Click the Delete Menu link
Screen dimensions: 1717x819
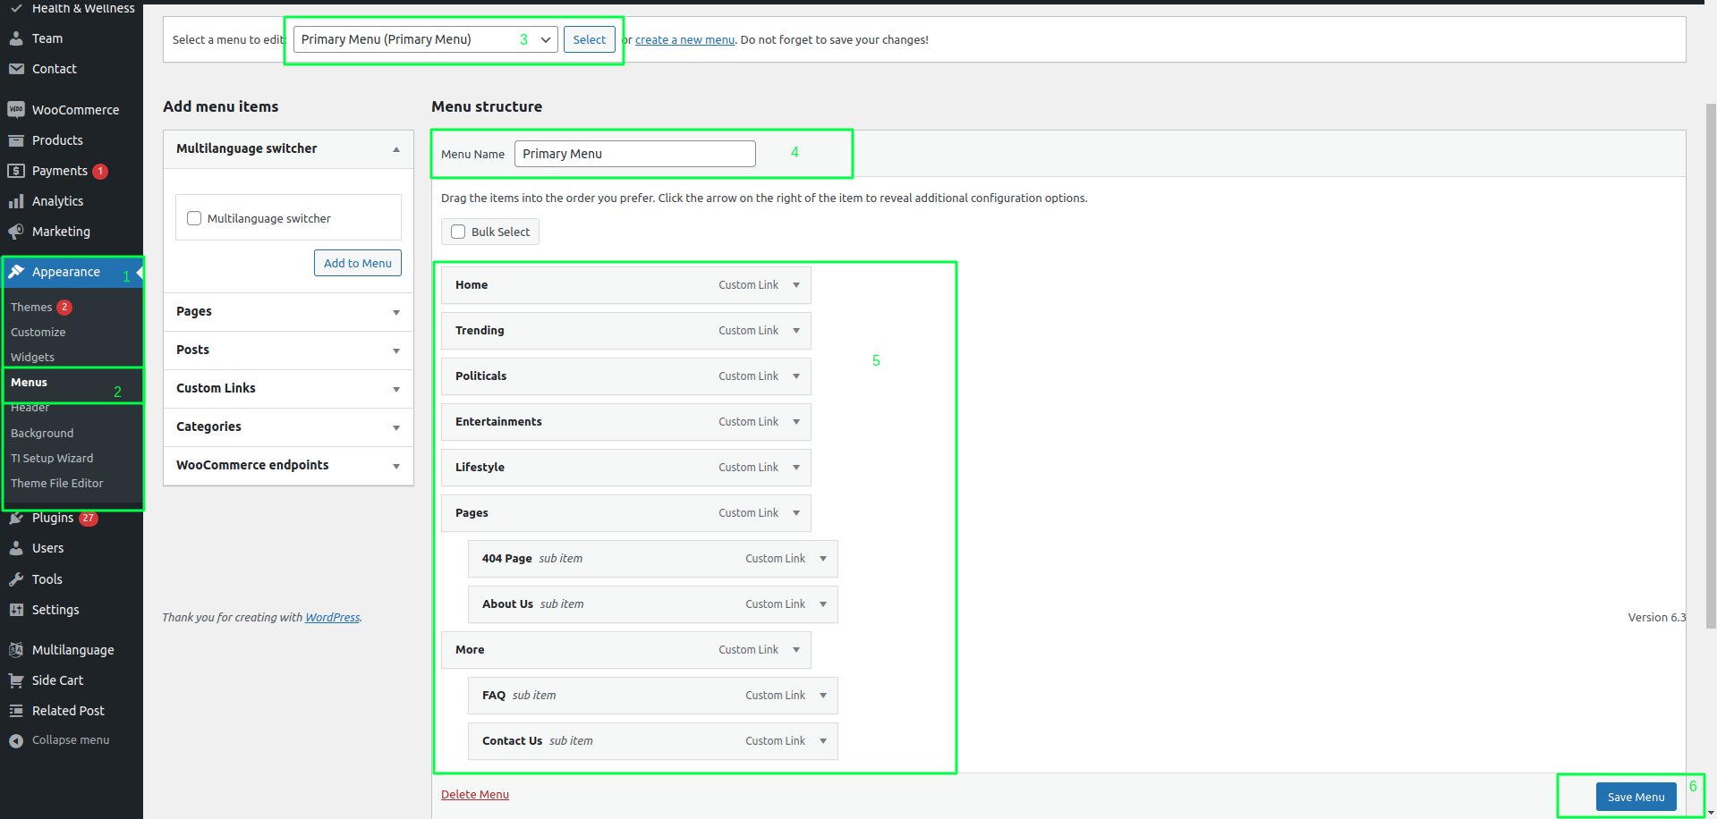coord(475,794)
